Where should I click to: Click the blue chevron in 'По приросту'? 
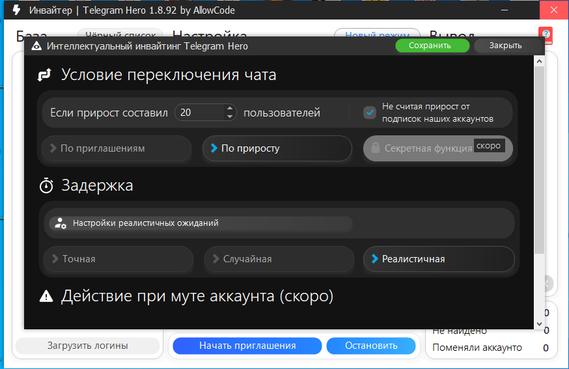pos(214,148)
